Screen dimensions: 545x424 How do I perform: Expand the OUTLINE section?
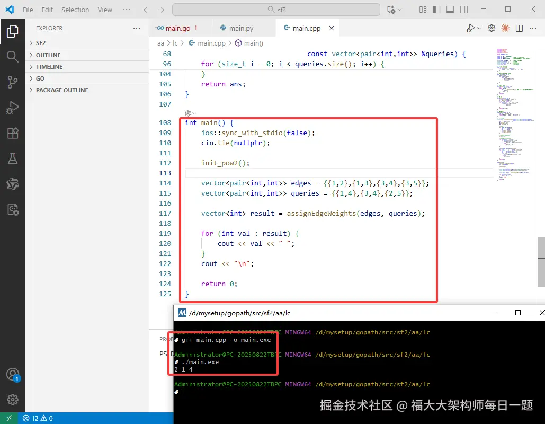(87, 55)
